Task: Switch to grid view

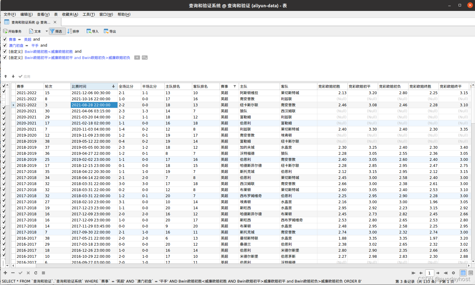Action: point(463,273)
